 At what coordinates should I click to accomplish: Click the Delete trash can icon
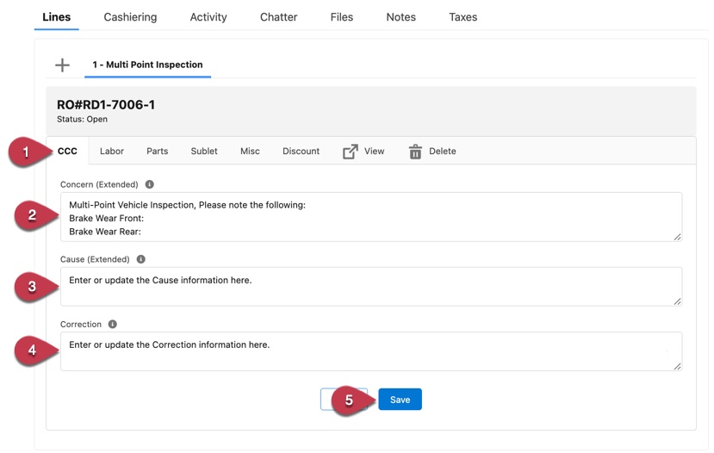tap(415, 152)
